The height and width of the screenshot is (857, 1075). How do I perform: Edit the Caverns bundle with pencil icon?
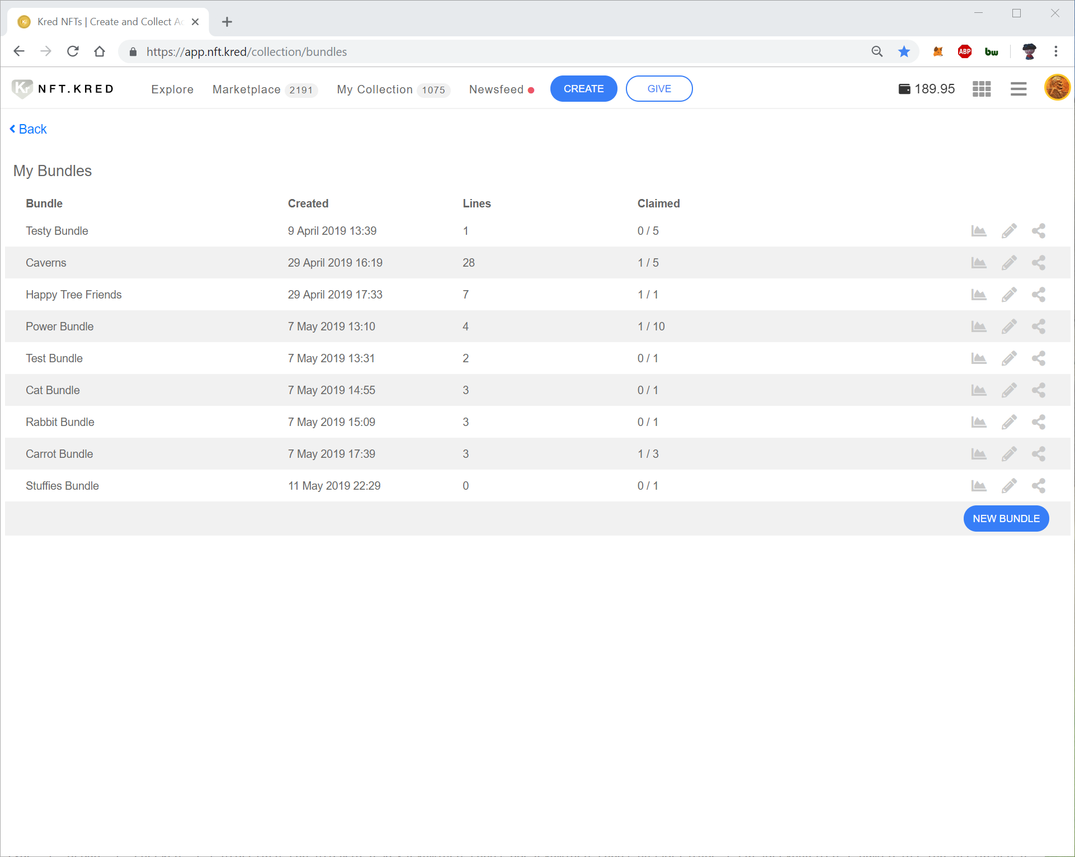(1008, 263)
